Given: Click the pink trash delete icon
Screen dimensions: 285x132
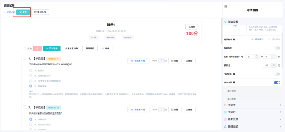Looking at the screenshot, I should pos(37,48).
